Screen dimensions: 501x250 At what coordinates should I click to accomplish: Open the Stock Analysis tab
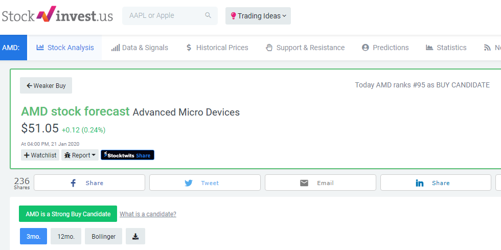[x=65, y=48]
